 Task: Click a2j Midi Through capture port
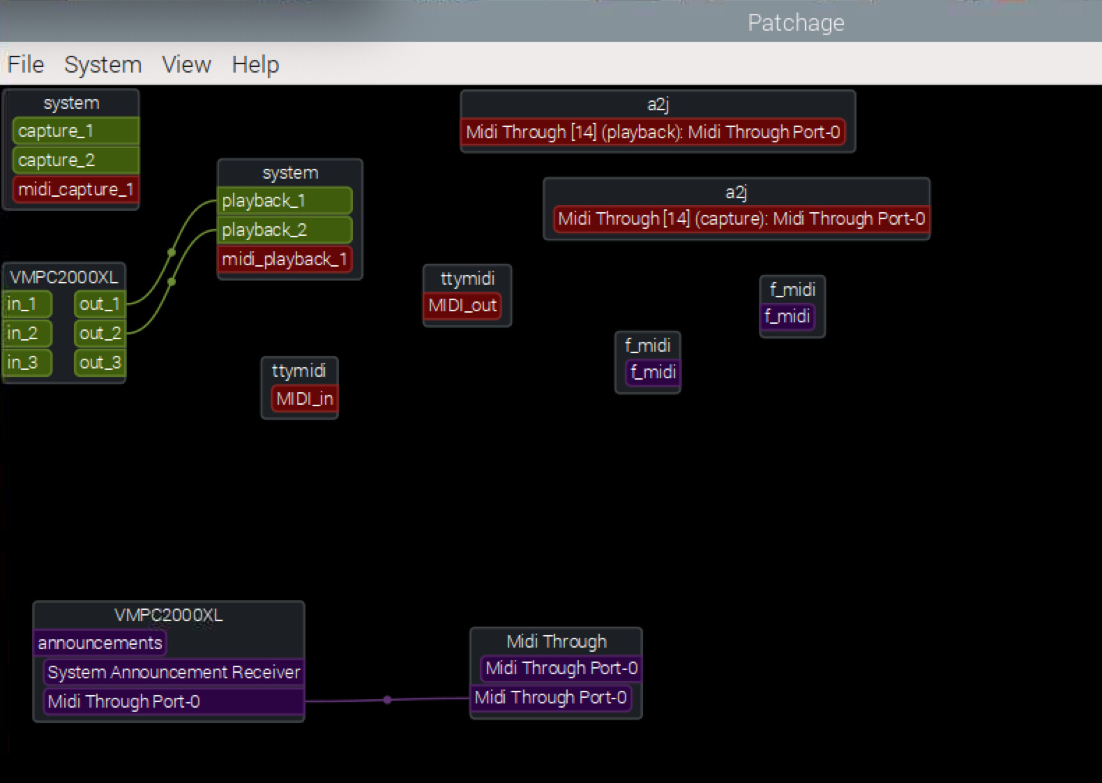741,219
